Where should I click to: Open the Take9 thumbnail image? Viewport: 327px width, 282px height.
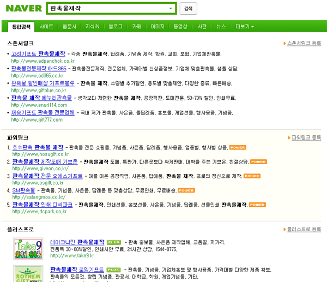coord(28,249)
